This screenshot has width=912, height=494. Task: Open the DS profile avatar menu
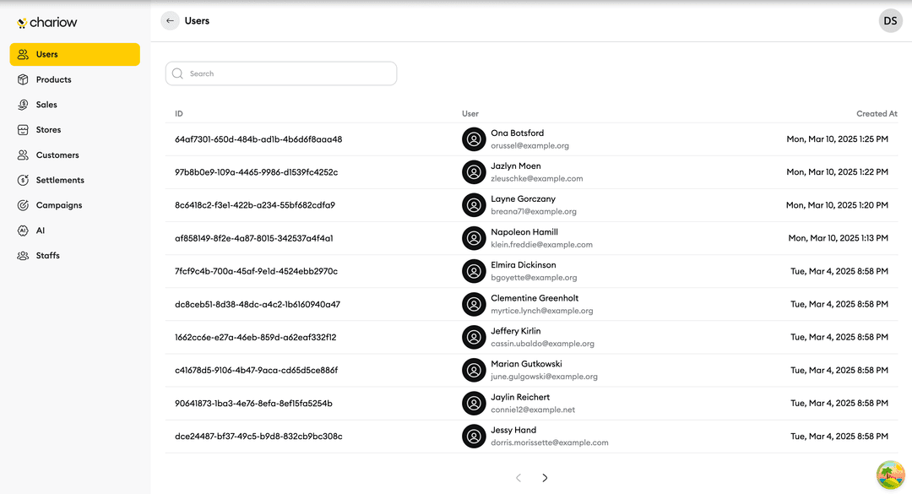[x=890, y=21]
